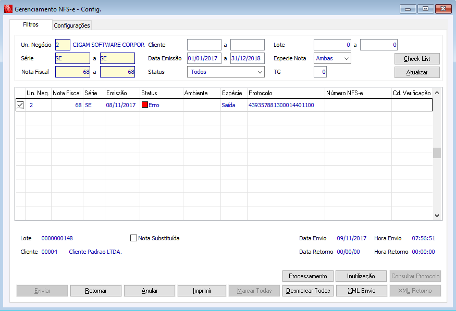Screen dimensions: 456x311
Task: Click the Erro status text in row
Action: click(154, 105)
